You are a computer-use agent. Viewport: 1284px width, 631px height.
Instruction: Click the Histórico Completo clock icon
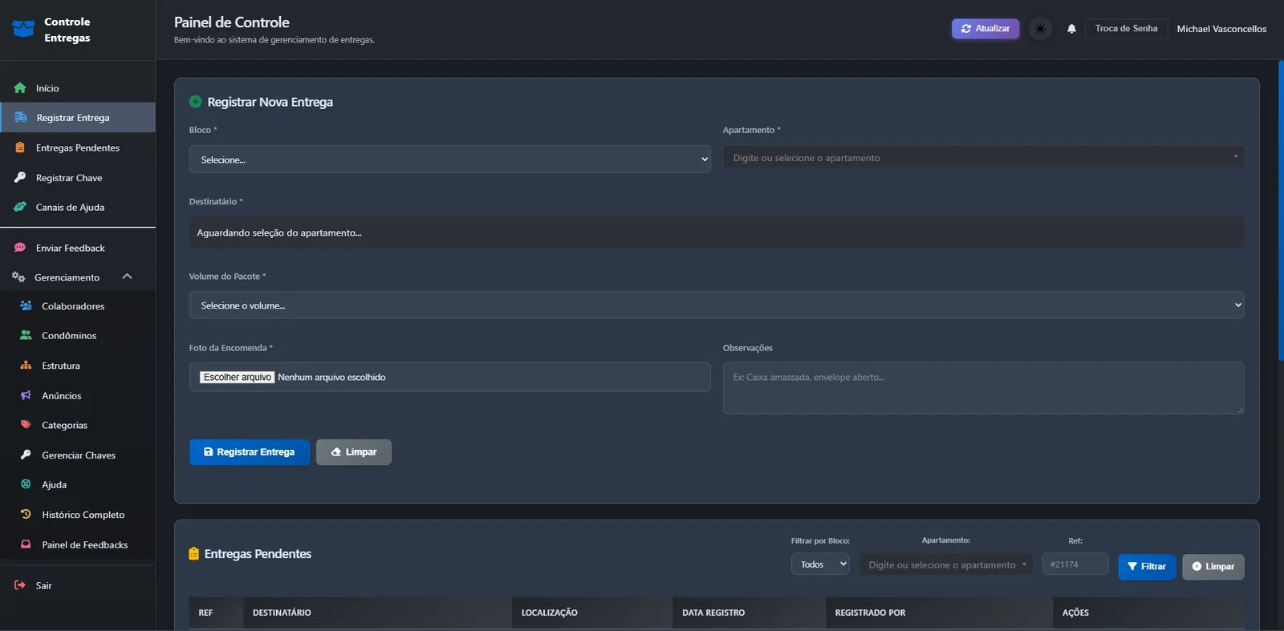(x=26, y=514)
